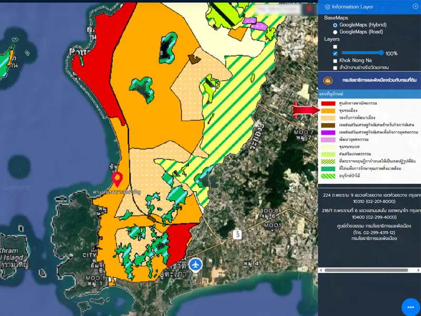Click the red arrow pointing at legend
Image resolution: width=421 pixels, height=316 pixels.
pyautogui.click(x=306, y=110)
